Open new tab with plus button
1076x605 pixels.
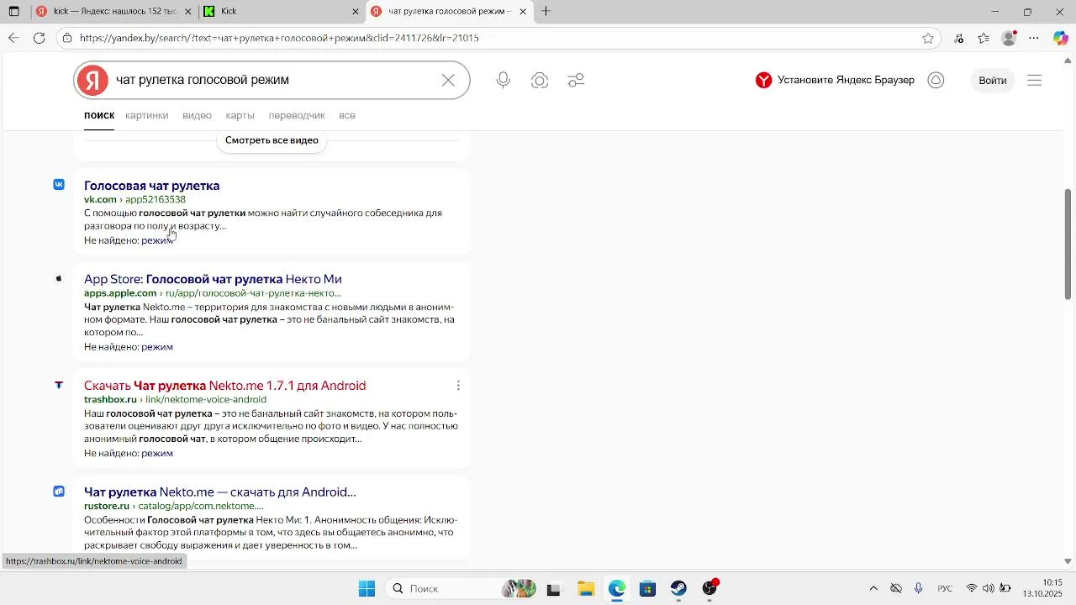point(546,12)
